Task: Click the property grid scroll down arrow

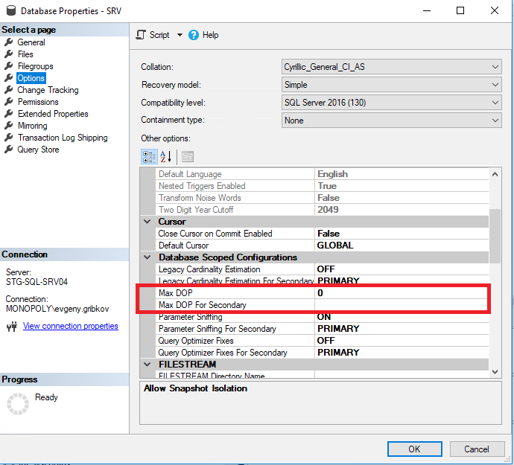Action: 495,372
